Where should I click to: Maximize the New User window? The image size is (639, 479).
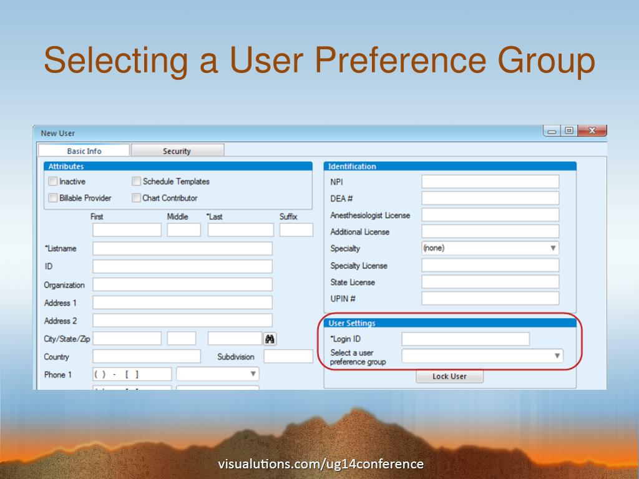(569, 131)
